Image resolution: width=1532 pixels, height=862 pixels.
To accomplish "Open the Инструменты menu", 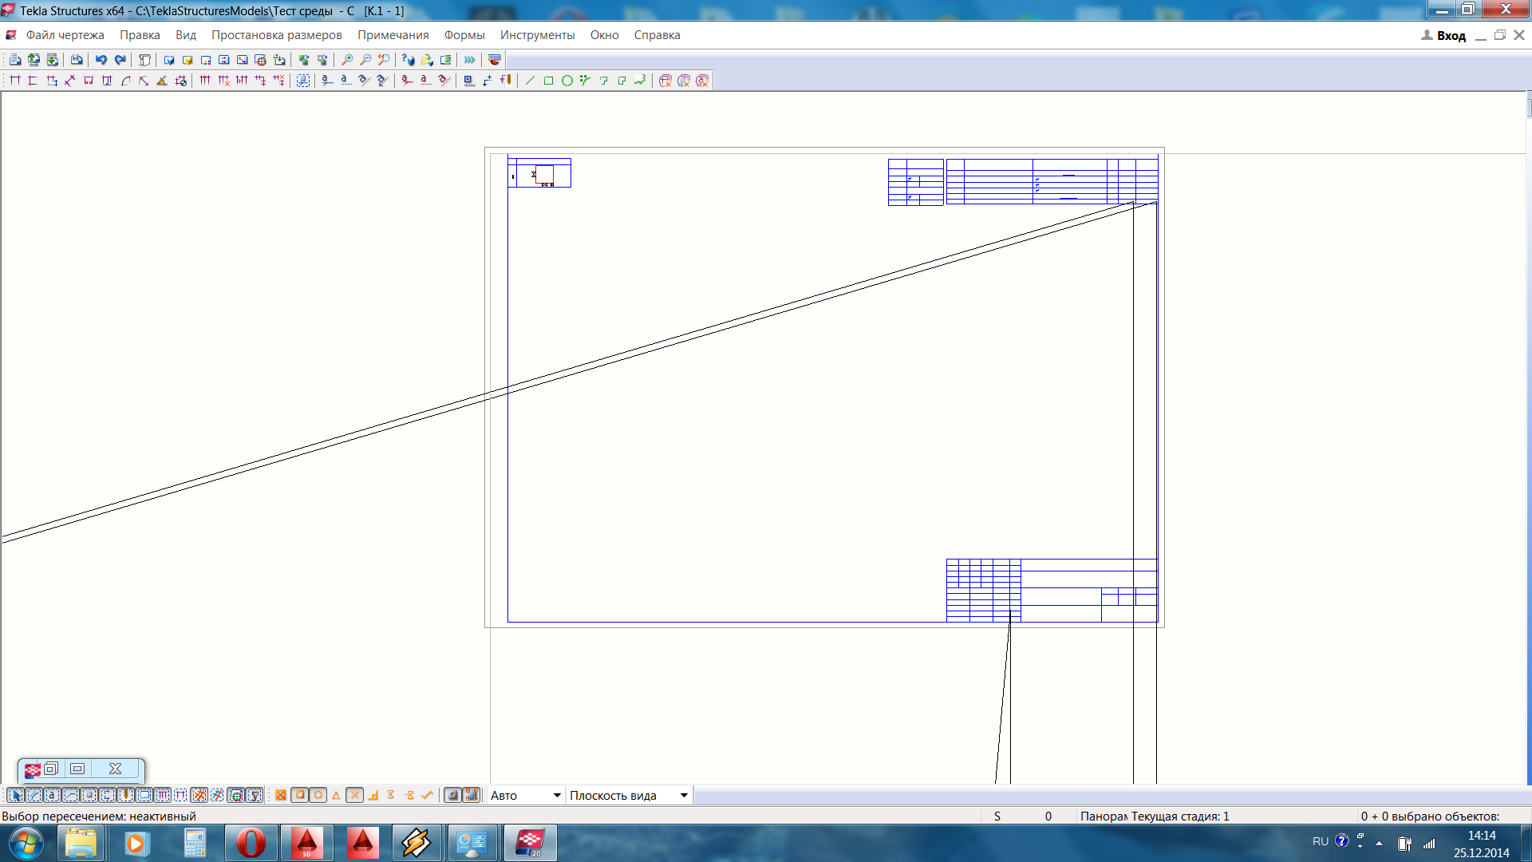I will 537,35.
